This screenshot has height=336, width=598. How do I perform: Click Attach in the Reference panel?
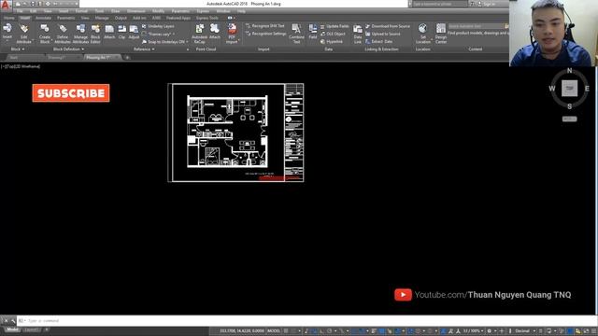tap(109, 32)
